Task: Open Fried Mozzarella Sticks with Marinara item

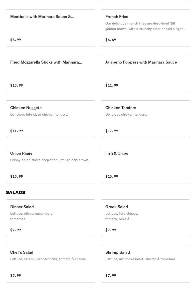Action: pyautogui.click(x=50, y=74)
